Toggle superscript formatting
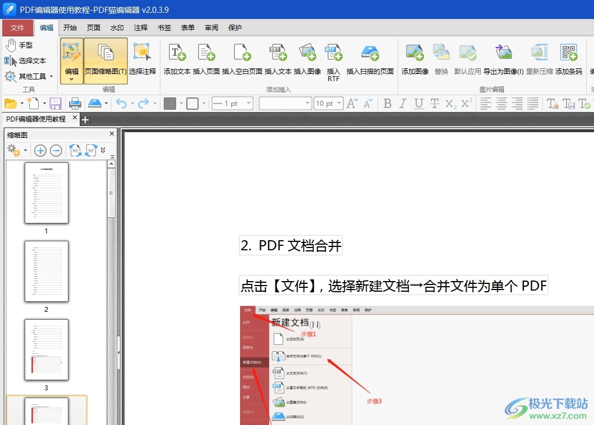This screenshot has height=425, width=594. click(x=467, y=103)
